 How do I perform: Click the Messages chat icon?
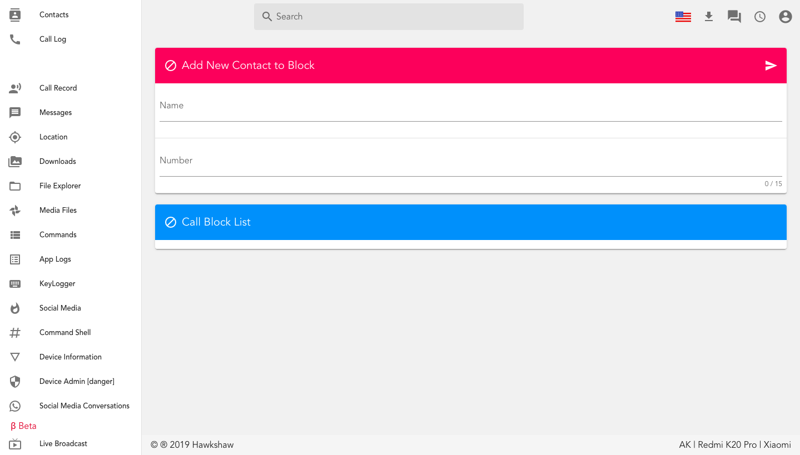point(15,113)
